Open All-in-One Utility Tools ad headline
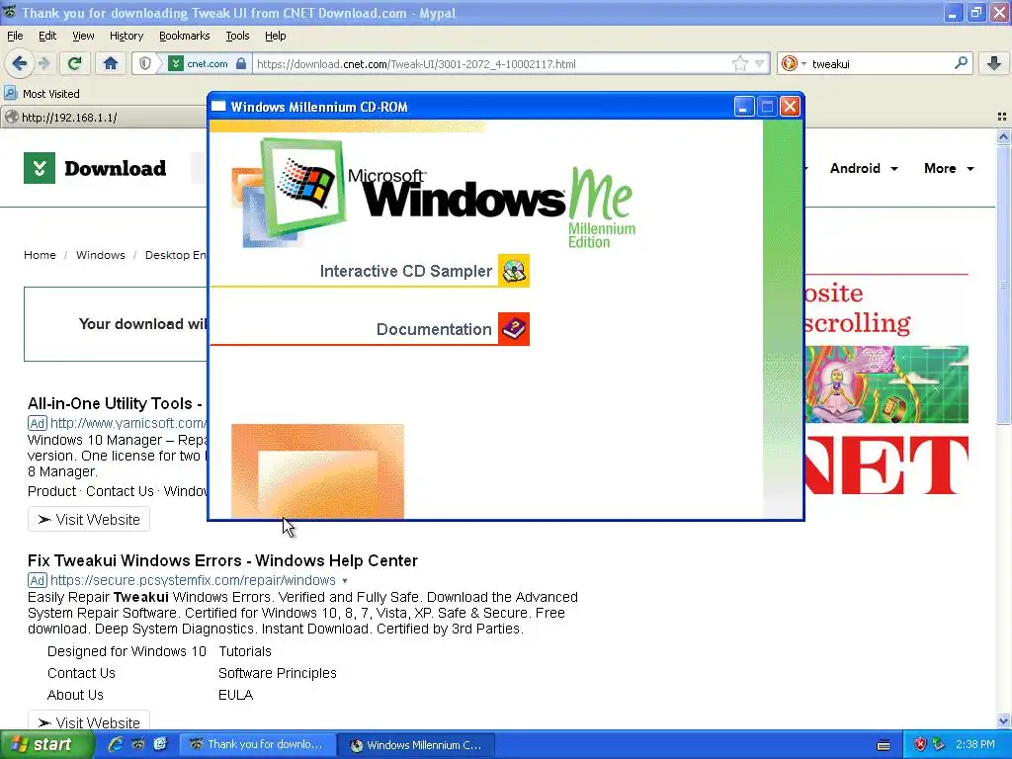This screenshot has width=1012, height=759. pos(115,403)
